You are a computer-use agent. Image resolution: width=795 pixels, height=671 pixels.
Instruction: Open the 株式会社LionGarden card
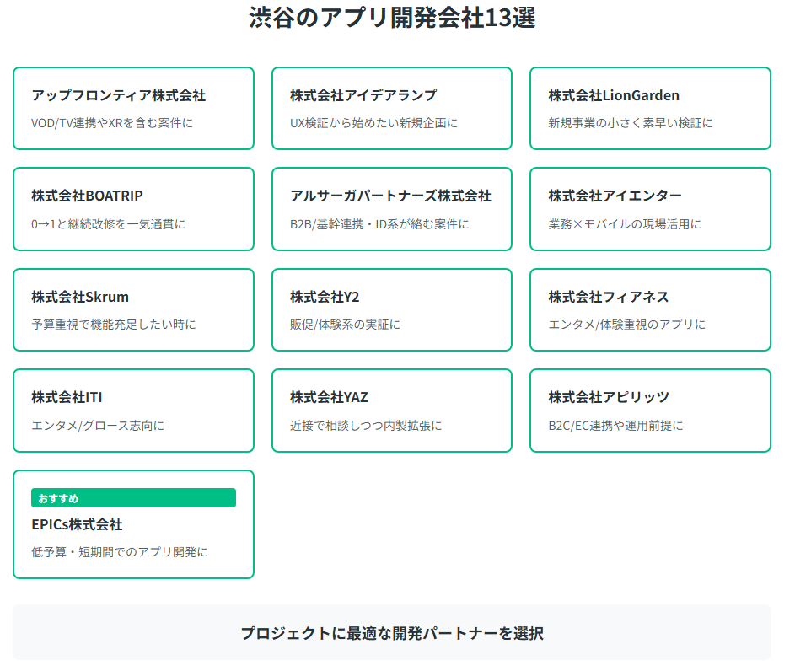click(x=650, y=109)
